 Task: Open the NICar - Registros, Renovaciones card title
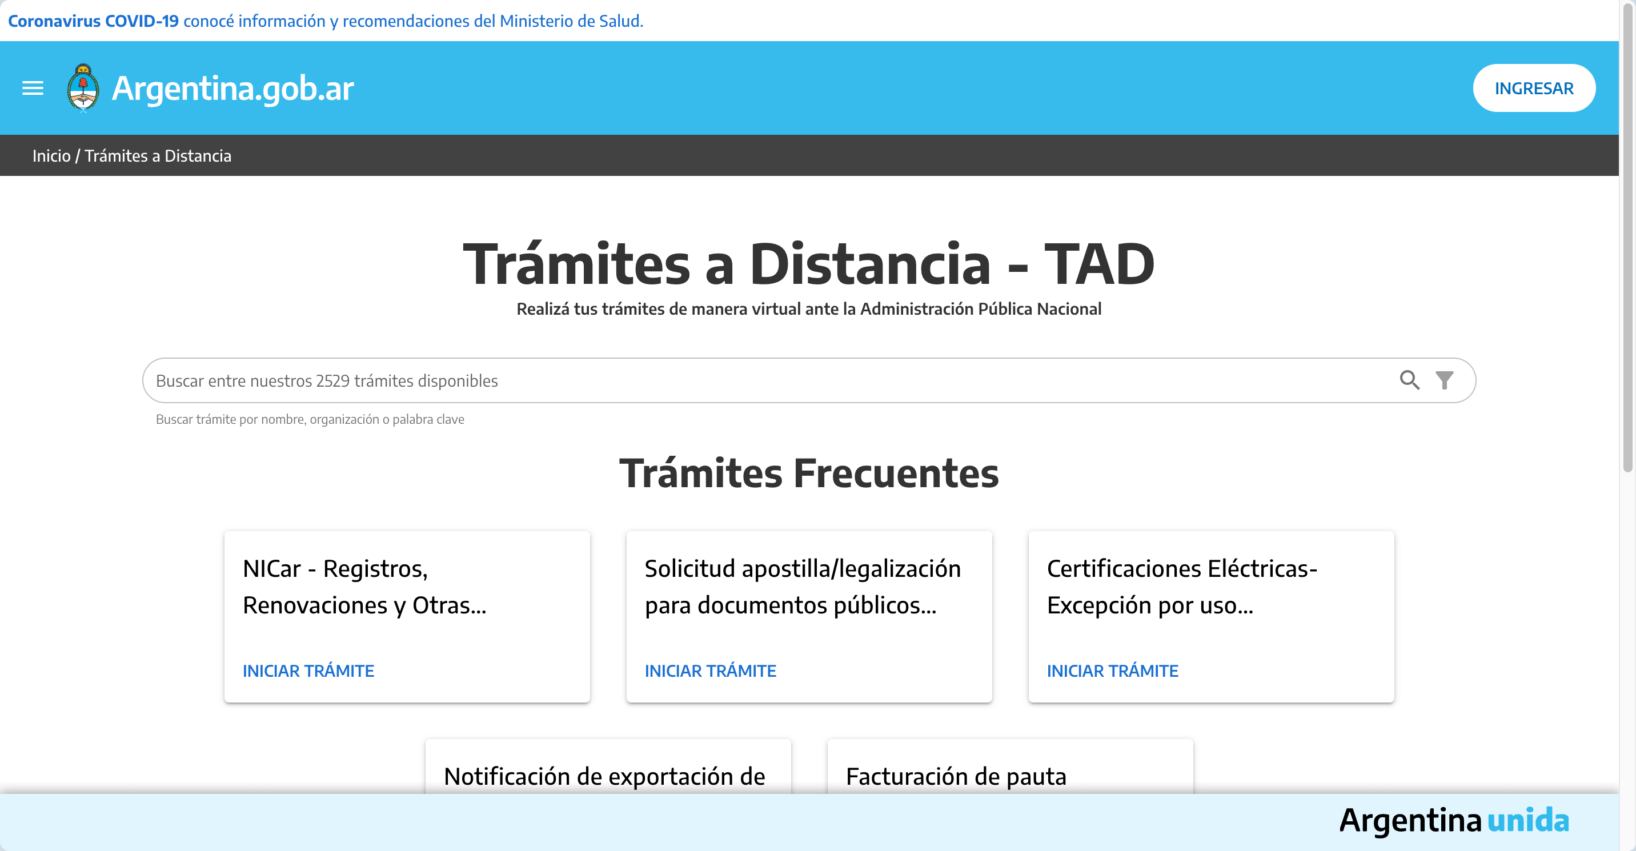364,587
